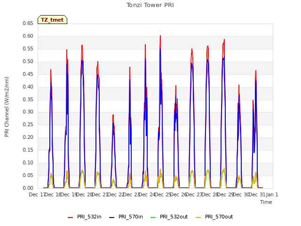Click the 0.50 y-axis tick label
Screen dimensions: 301x226
tap(28, 61)
